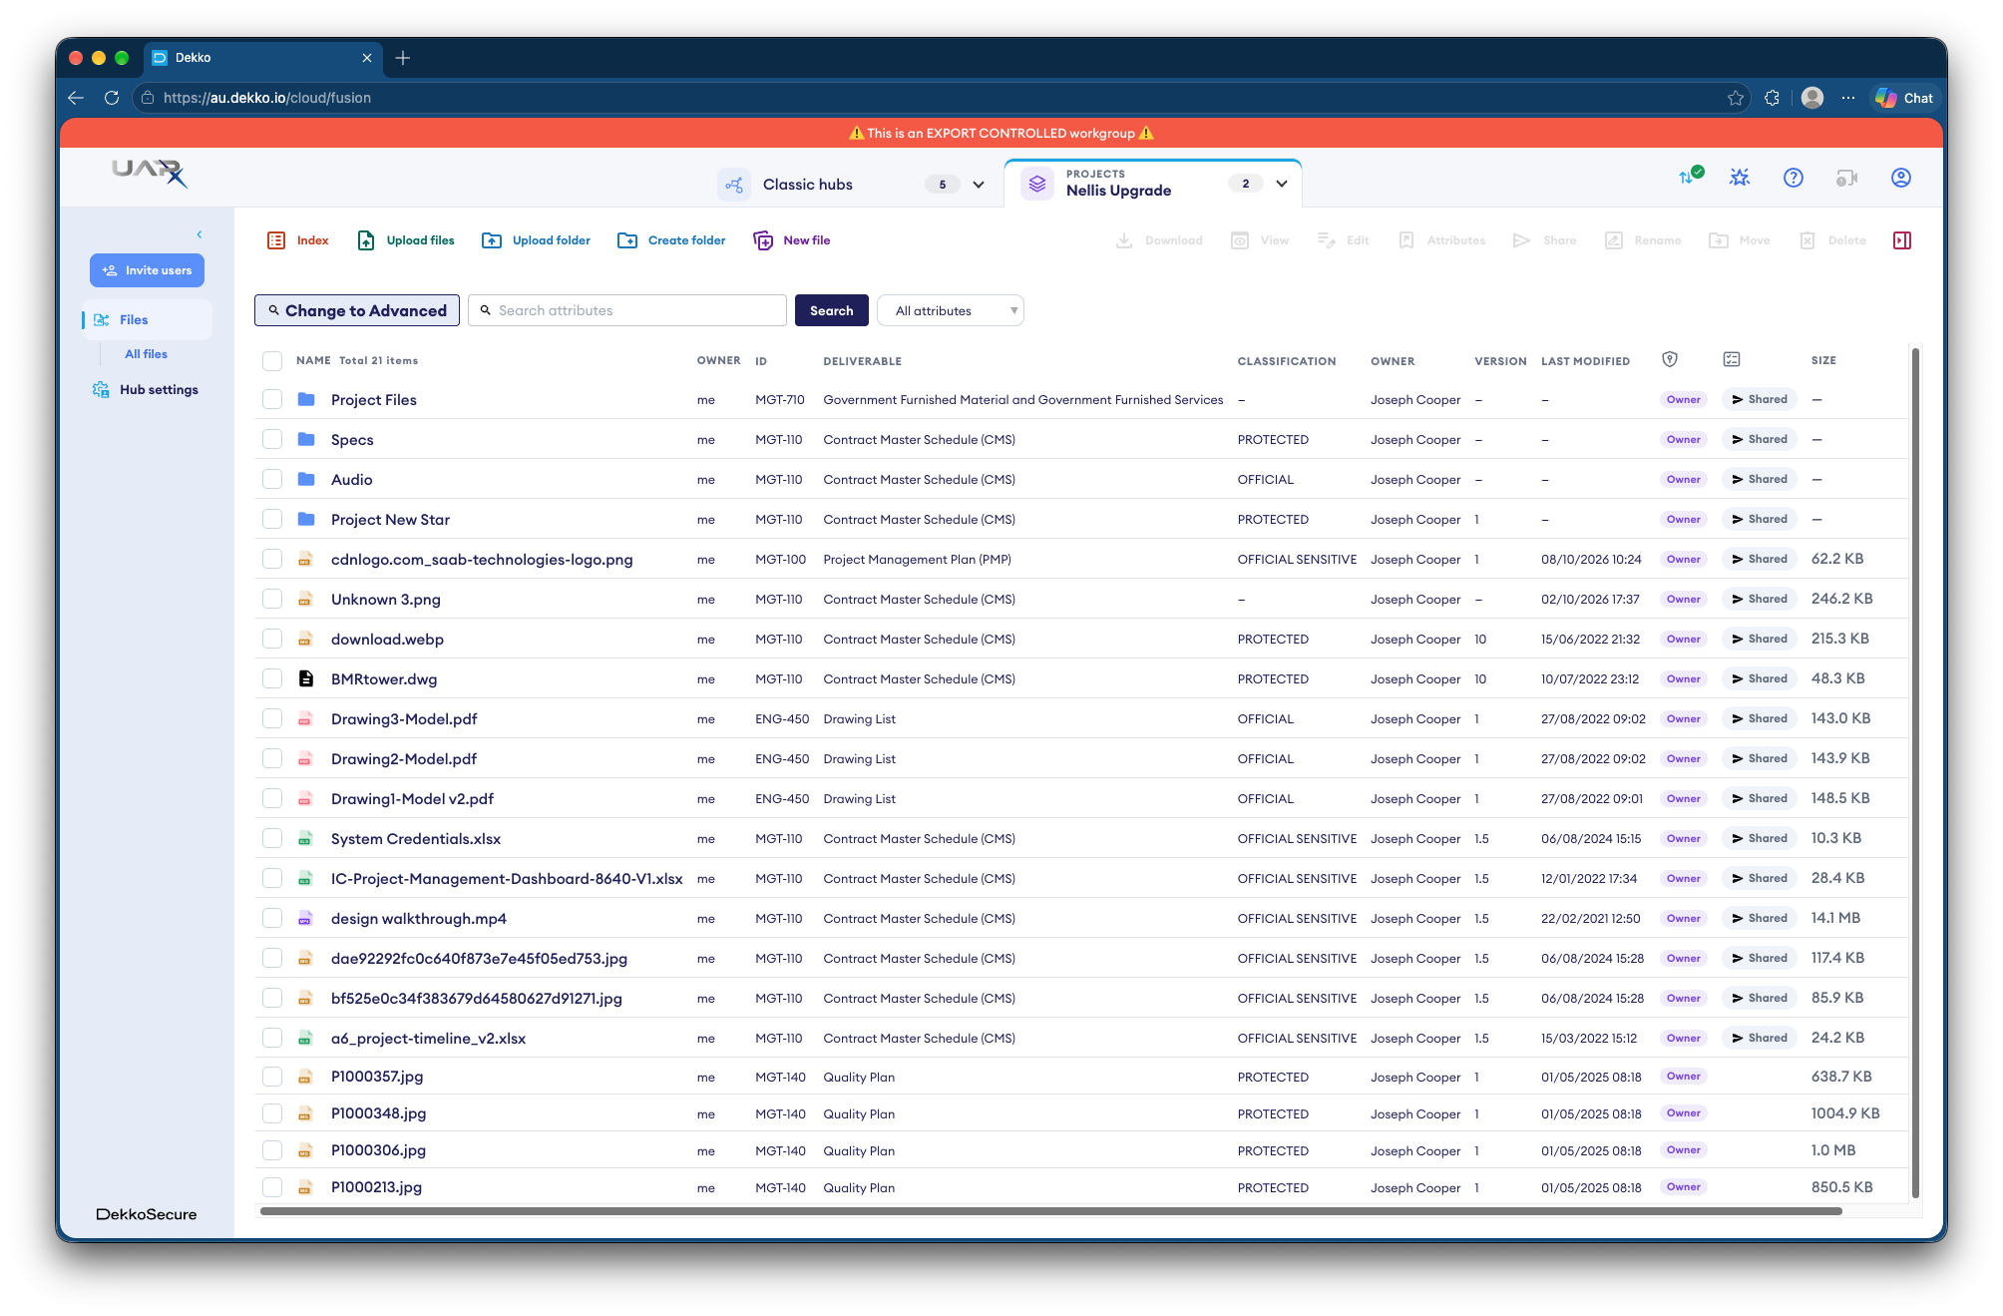The width and height of the screenshot is (2003, 1316).
Task: Click the Project Files folder icon
Action: point(306,399)
